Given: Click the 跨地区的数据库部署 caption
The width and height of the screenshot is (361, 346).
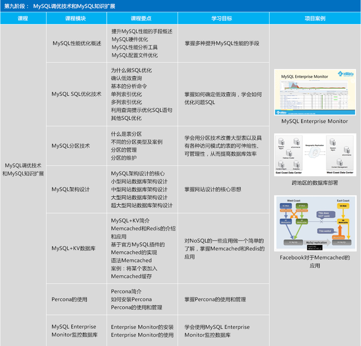Looking at the screenshot, I should (x=315, y=183).
